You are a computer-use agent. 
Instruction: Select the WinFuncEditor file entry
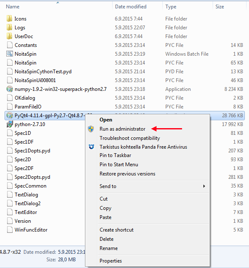point(31,230)
